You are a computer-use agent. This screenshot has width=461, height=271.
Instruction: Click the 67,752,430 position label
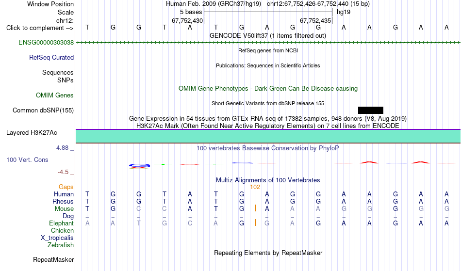coord(187,21)
